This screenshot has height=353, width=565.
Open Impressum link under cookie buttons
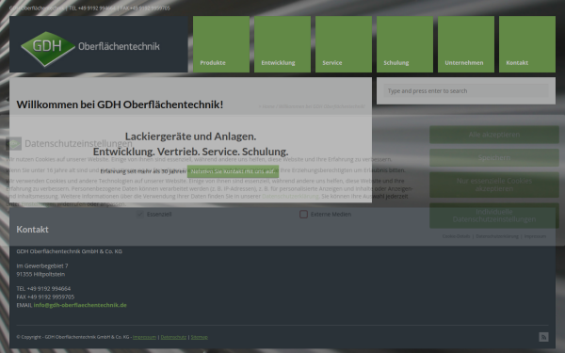(x=535, y=236)
